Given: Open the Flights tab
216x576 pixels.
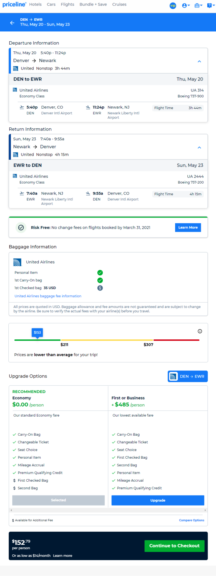Looking at the screenshot, I should point(67,5).
